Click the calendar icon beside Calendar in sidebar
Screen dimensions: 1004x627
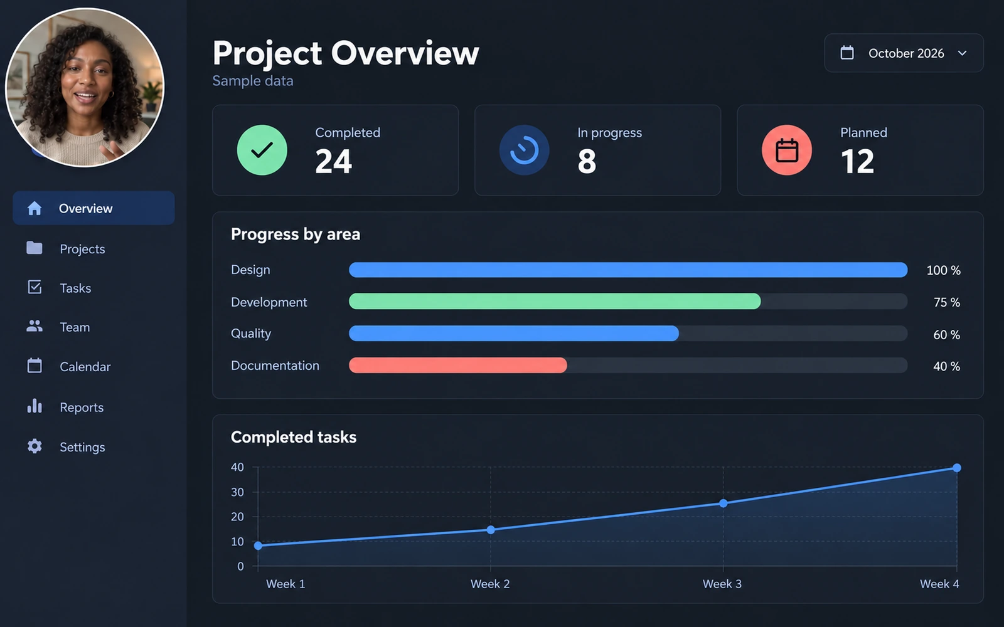pos(35,366)
